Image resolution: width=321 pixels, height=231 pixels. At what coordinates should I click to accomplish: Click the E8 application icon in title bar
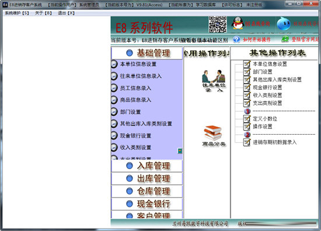point(5,5)
